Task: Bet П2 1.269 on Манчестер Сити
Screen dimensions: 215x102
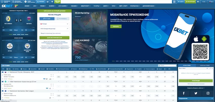Action: pos(30,57)
